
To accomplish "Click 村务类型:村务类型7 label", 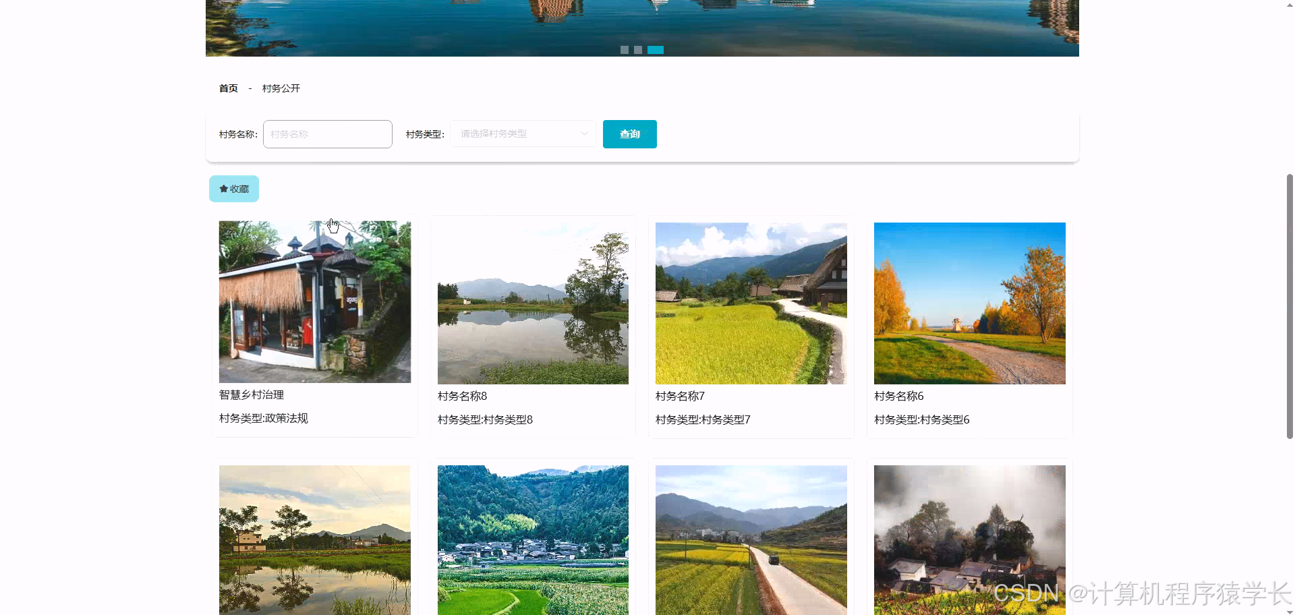I will click(x=703, y=419).
